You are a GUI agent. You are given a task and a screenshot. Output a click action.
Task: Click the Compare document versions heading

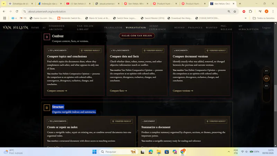[190, 57]
